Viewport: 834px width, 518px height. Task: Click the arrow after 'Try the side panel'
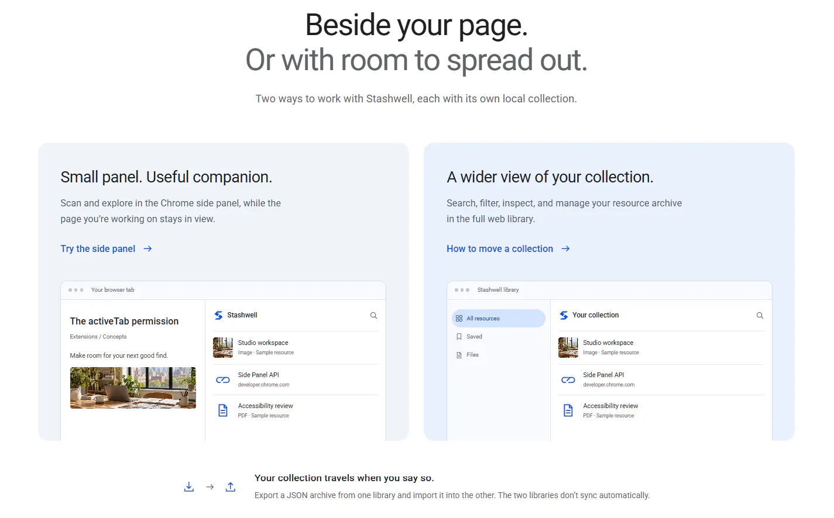[x=148, y=248]
